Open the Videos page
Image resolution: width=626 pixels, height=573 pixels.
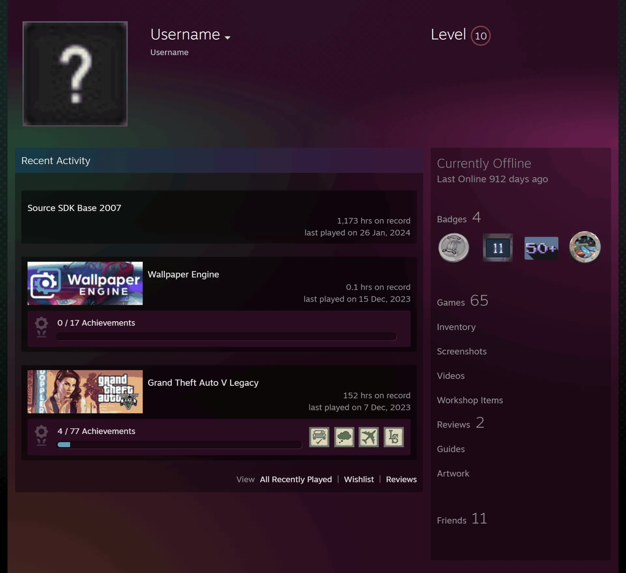[451, 376]
